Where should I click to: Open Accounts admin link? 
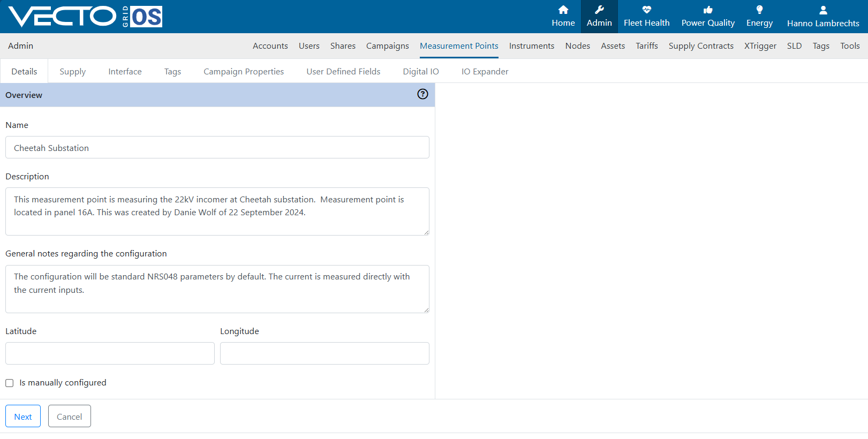[x=270, y=46]
